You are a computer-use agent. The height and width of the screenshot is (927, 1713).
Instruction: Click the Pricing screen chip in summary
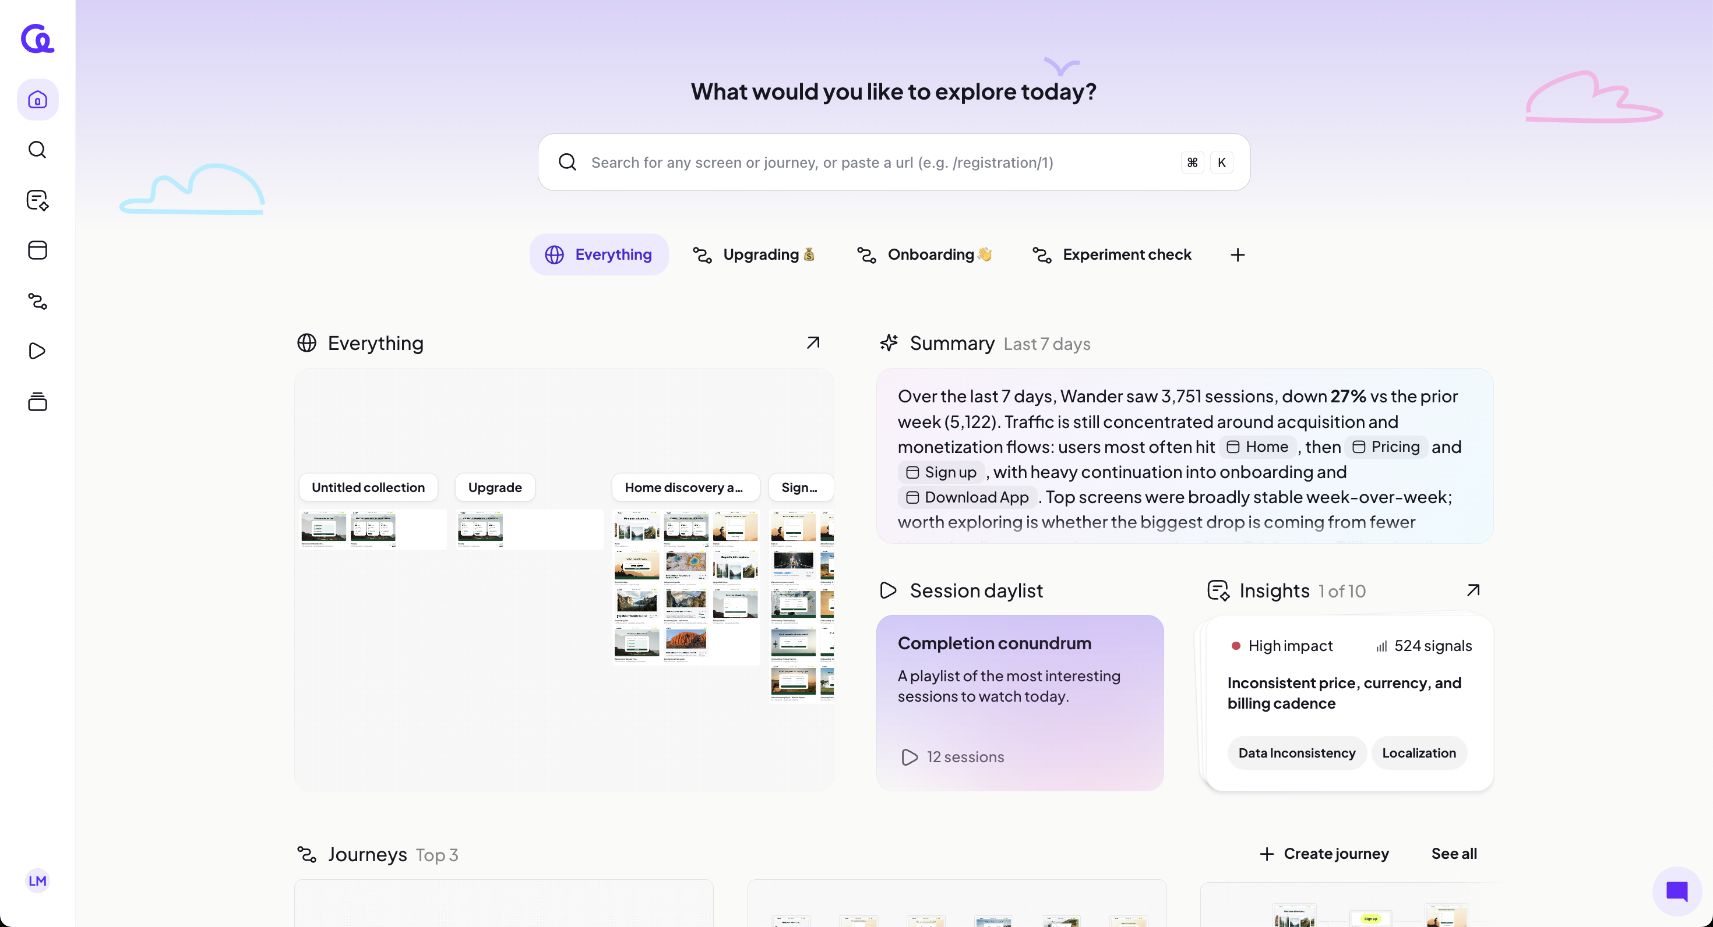click(1386, 447)
